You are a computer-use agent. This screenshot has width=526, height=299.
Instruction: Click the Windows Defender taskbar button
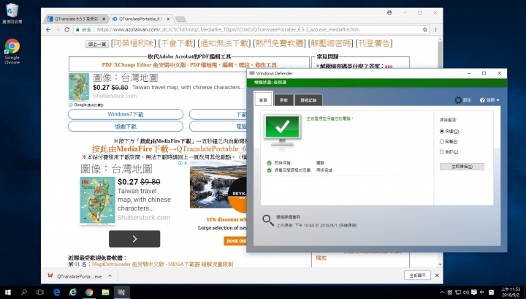121,292
